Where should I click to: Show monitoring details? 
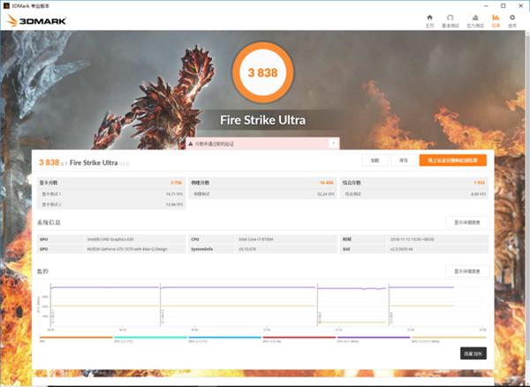pos(466,271)
